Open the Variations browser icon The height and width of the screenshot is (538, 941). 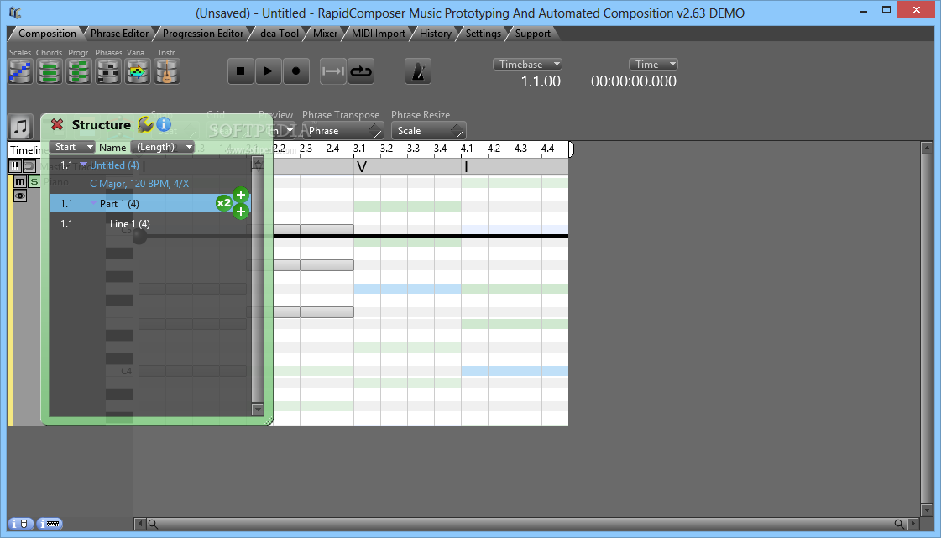pos(138,72)
